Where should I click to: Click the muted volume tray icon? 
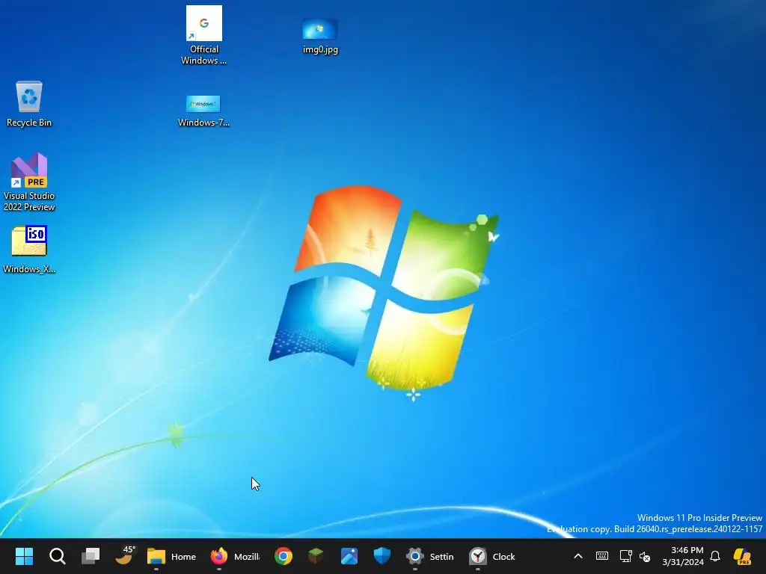[x=645, y=556]
